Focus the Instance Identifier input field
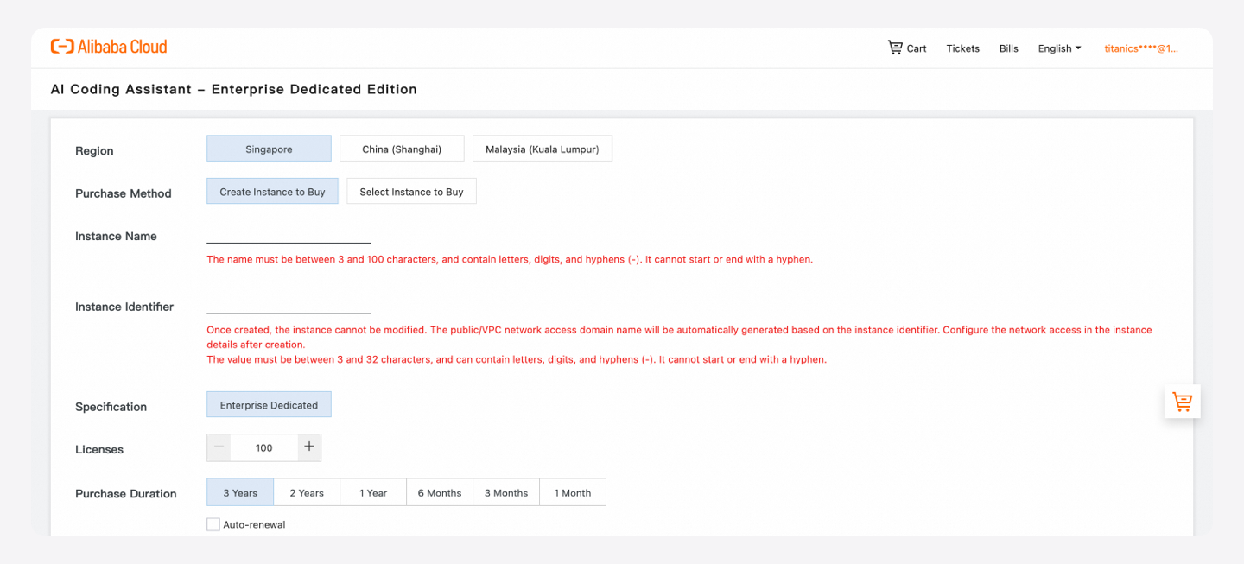 [289, 306]
